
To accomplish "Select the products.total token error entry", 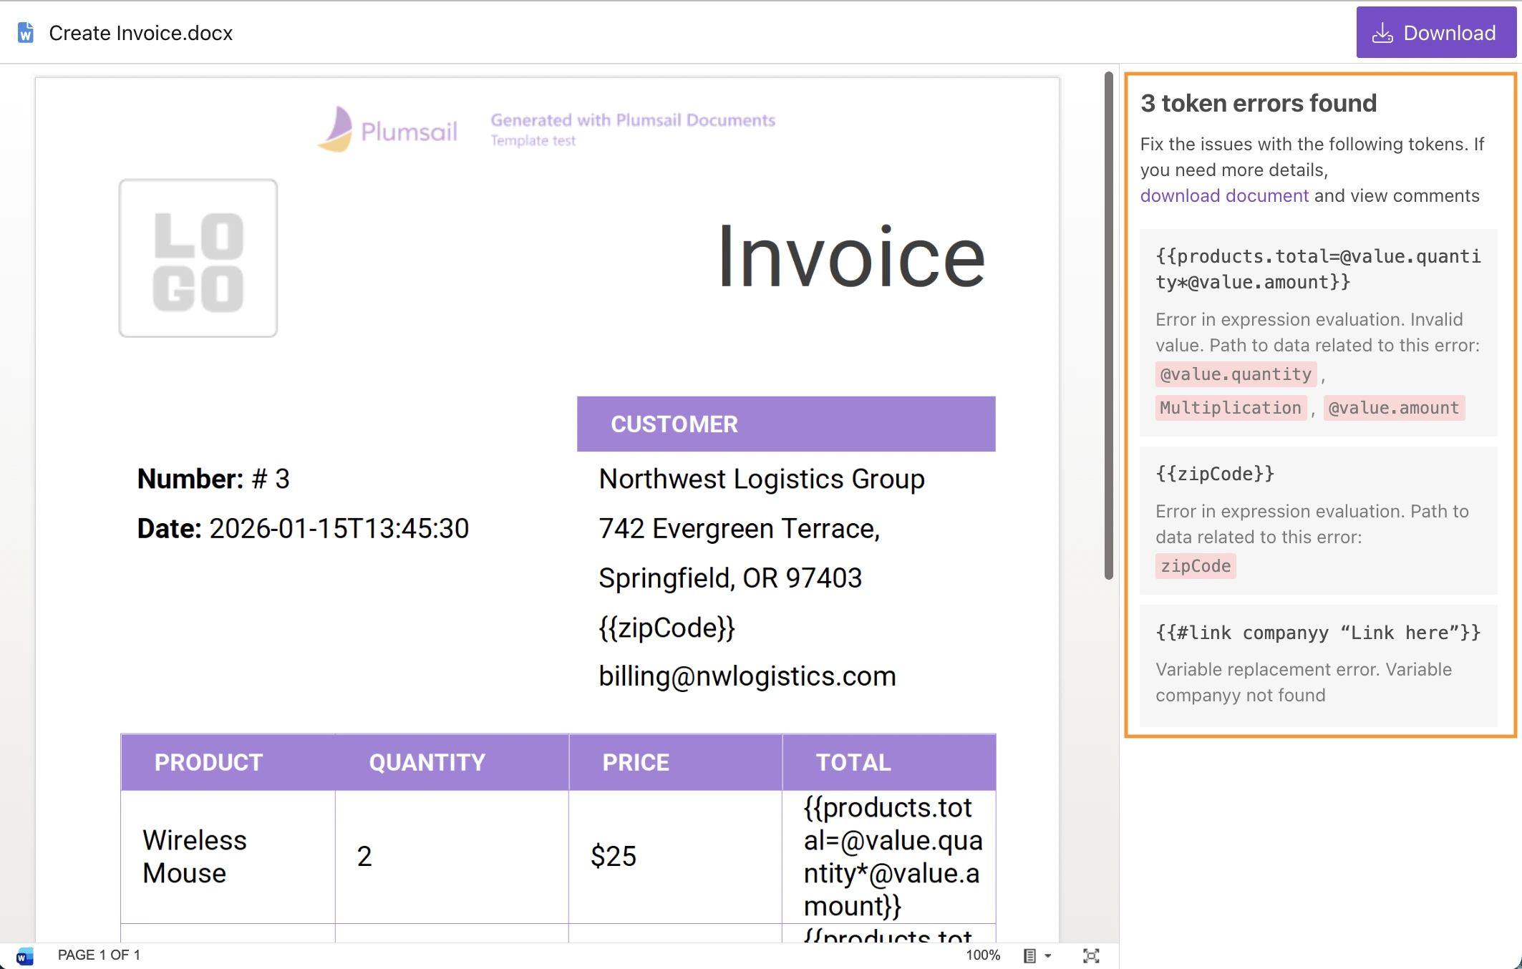I will click(x=1318, y=332).
